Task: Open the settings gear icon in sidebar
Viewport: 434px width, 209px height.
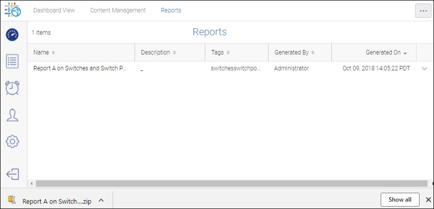Action: tap(12, 141)
